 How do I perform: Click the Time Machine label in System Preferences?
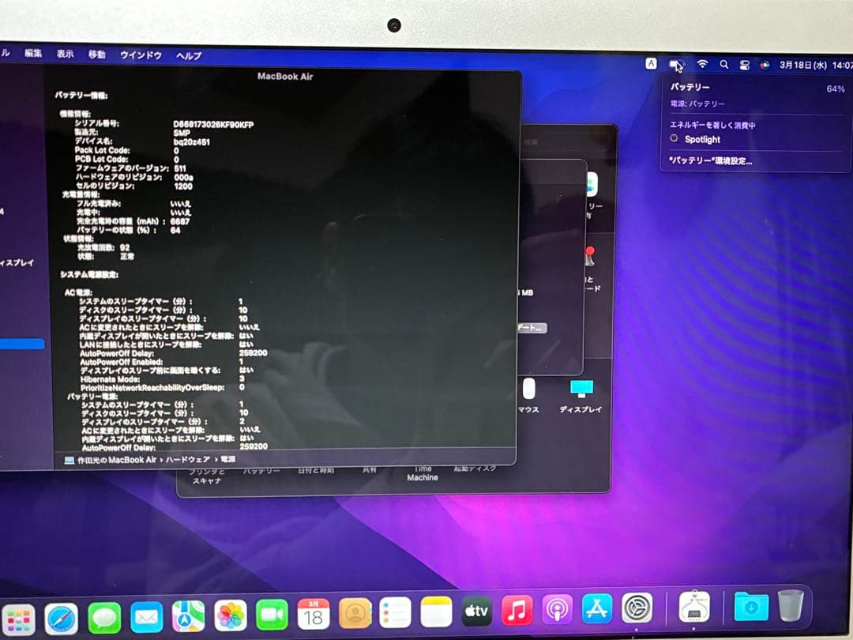[x=423, y=473]
